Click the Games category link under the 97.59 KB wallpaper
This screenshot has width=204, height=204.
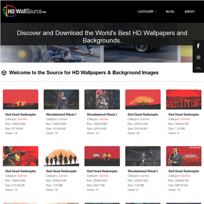(22, 119)
